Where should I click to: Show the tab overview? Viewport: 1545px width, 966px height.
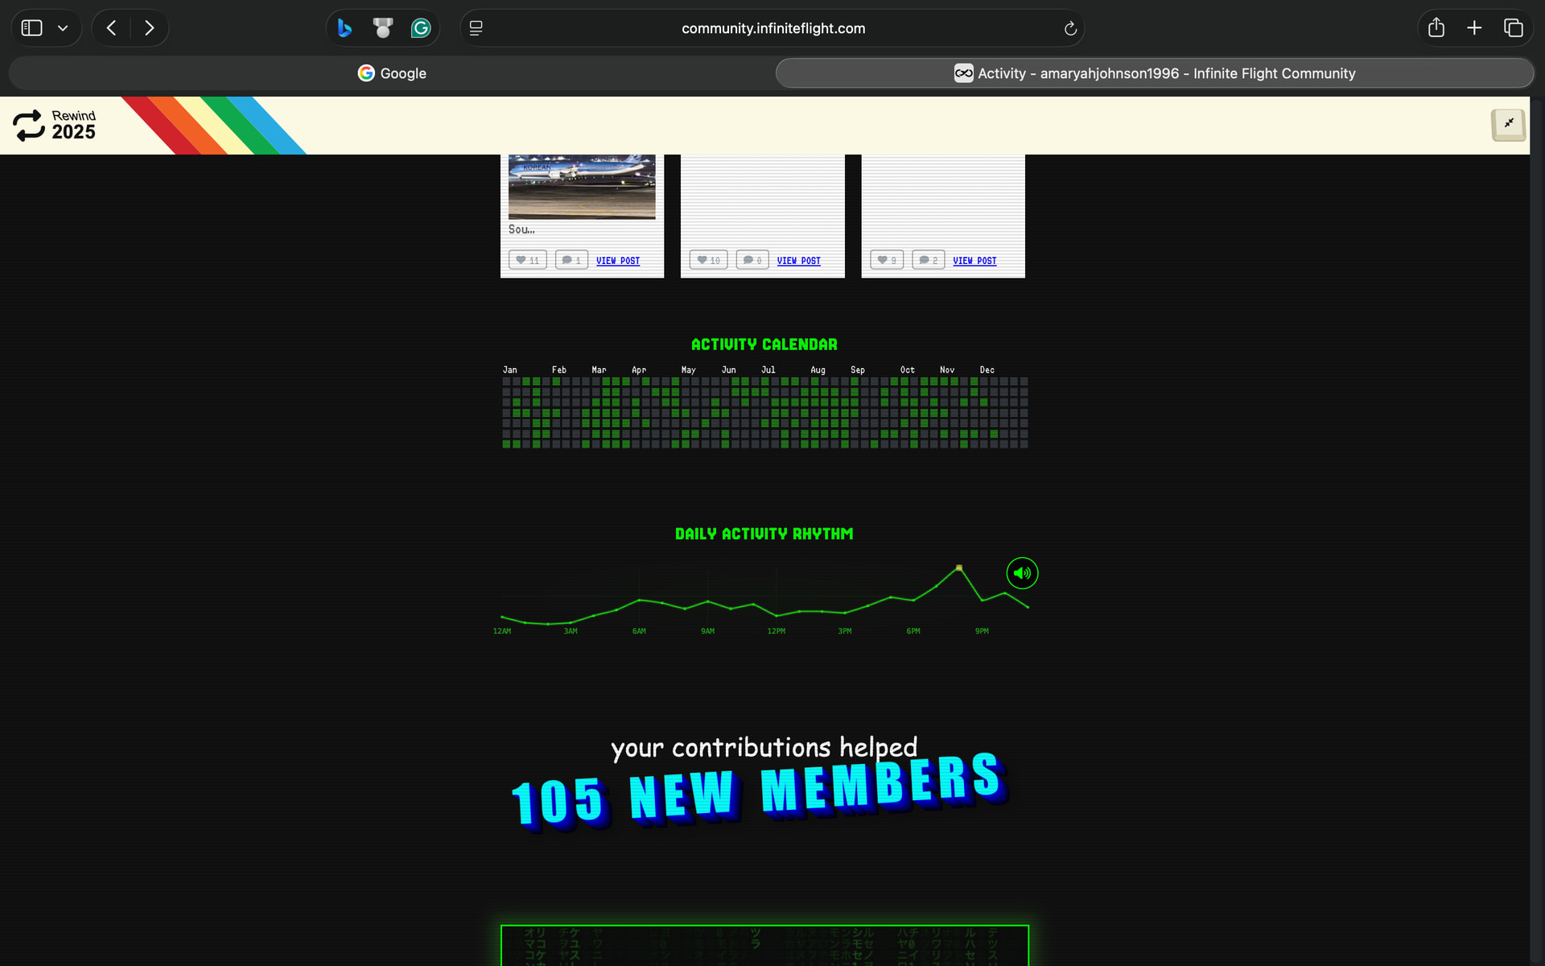pos(1513,28)
